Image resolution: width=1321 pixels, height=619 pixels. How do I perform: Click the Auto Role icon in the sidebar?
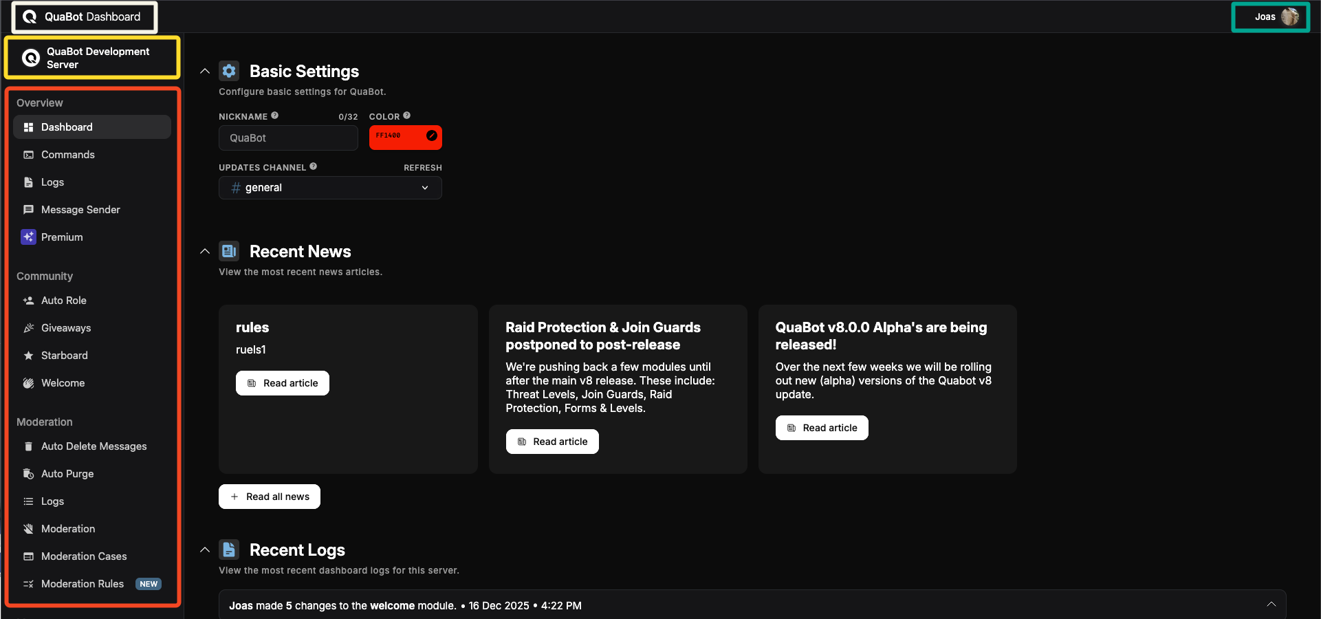click(x=28, y=301)
